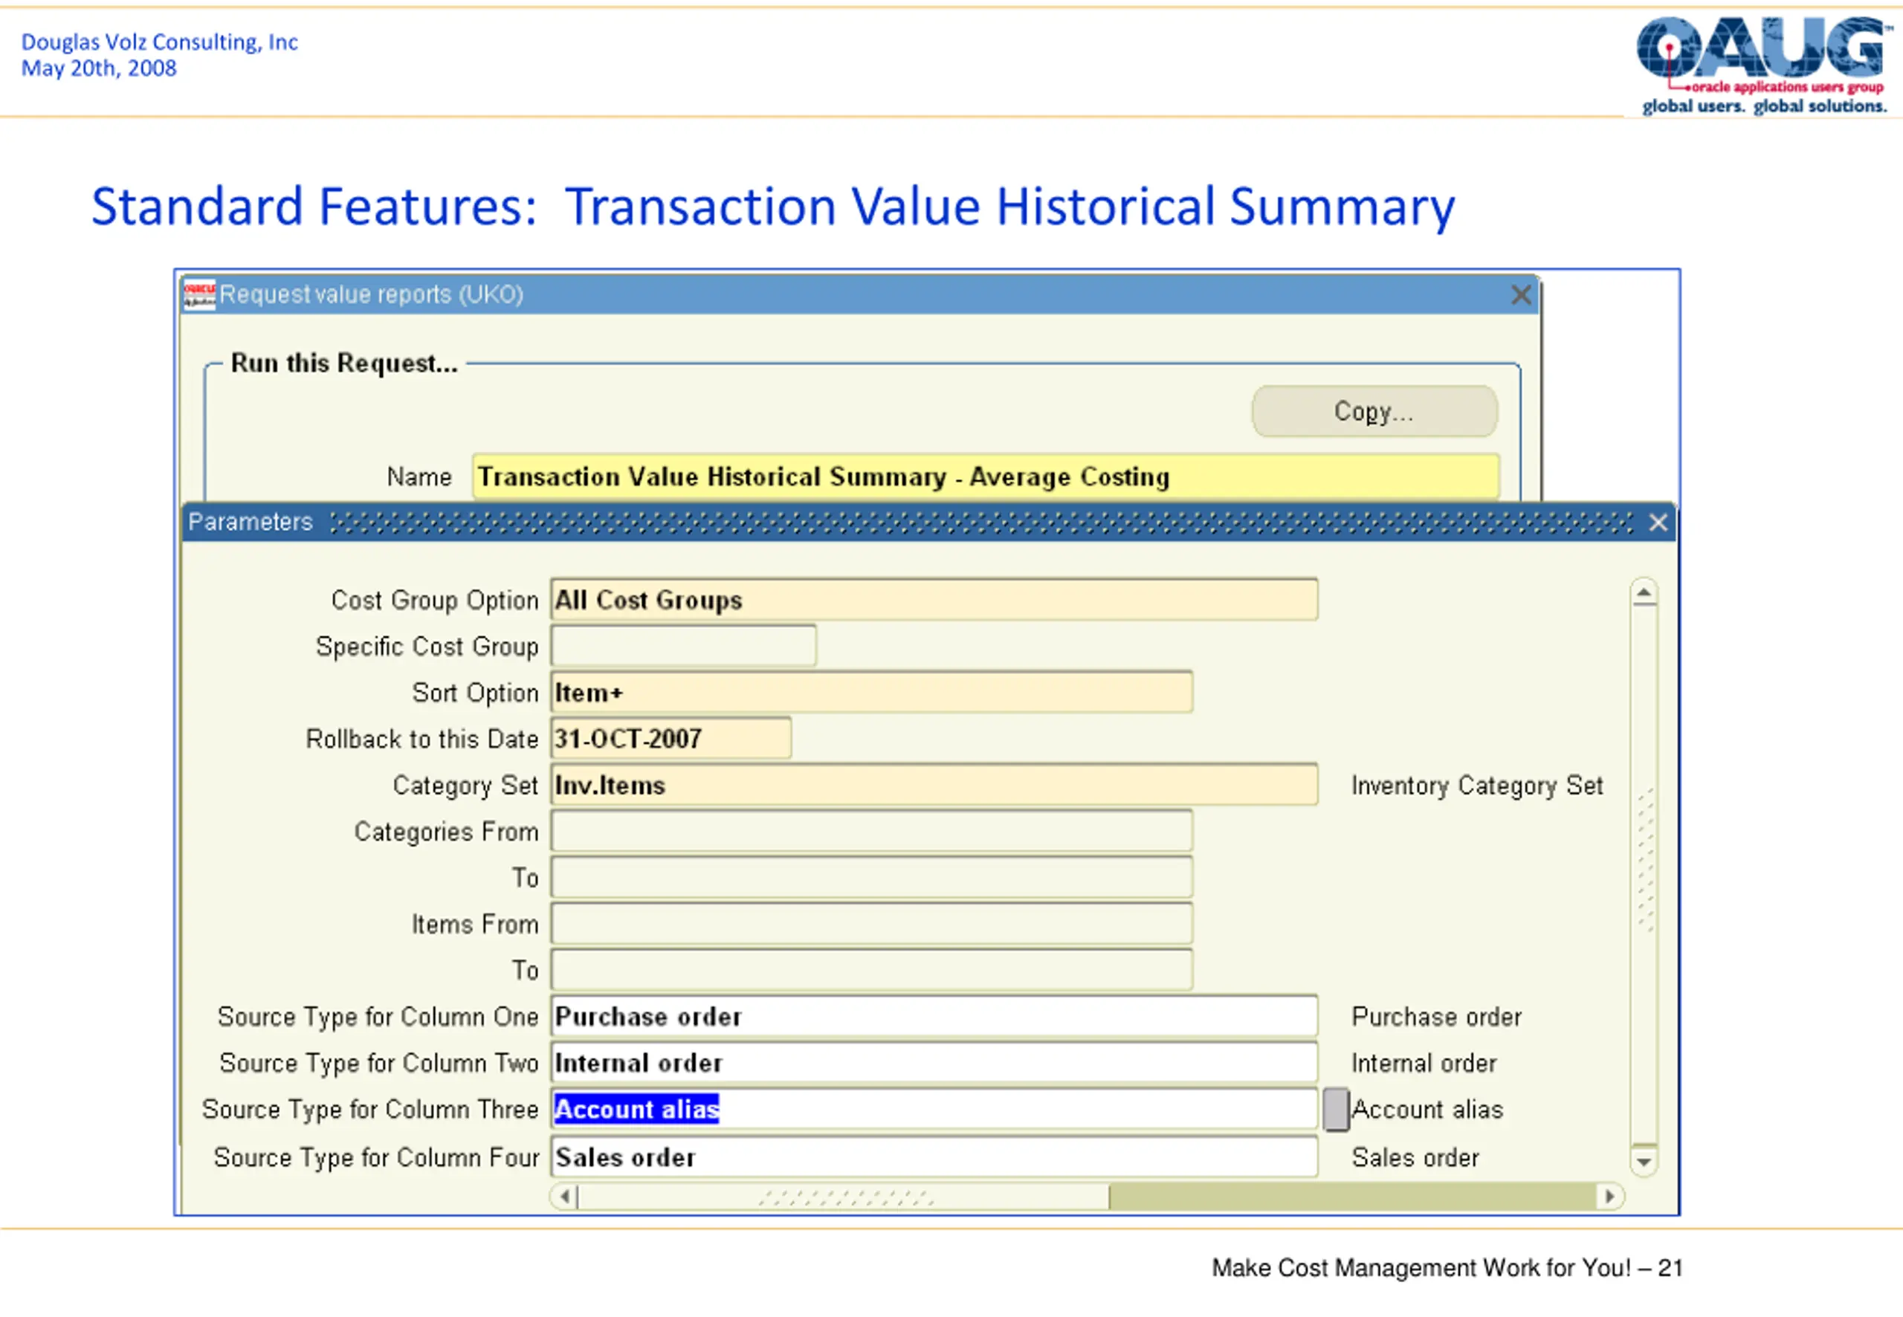Click the Copy... button
The image size is (1903, 1317).
coord(1374,411)
